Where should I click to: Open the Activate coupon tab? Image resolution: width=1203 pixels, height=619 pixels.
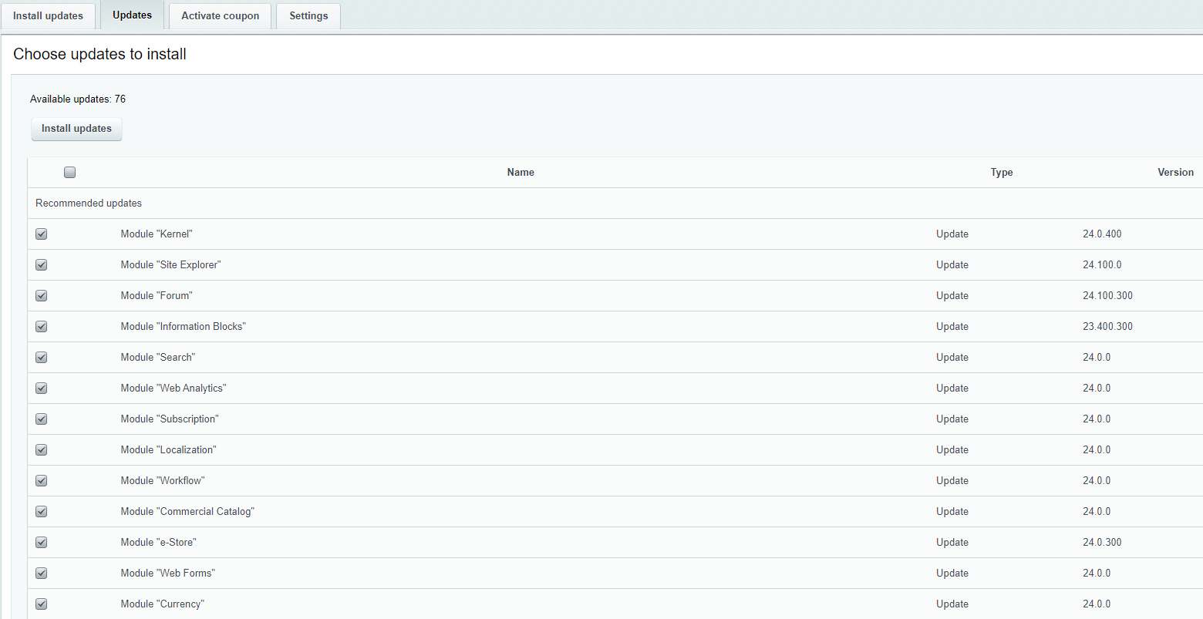click(221, 15)
